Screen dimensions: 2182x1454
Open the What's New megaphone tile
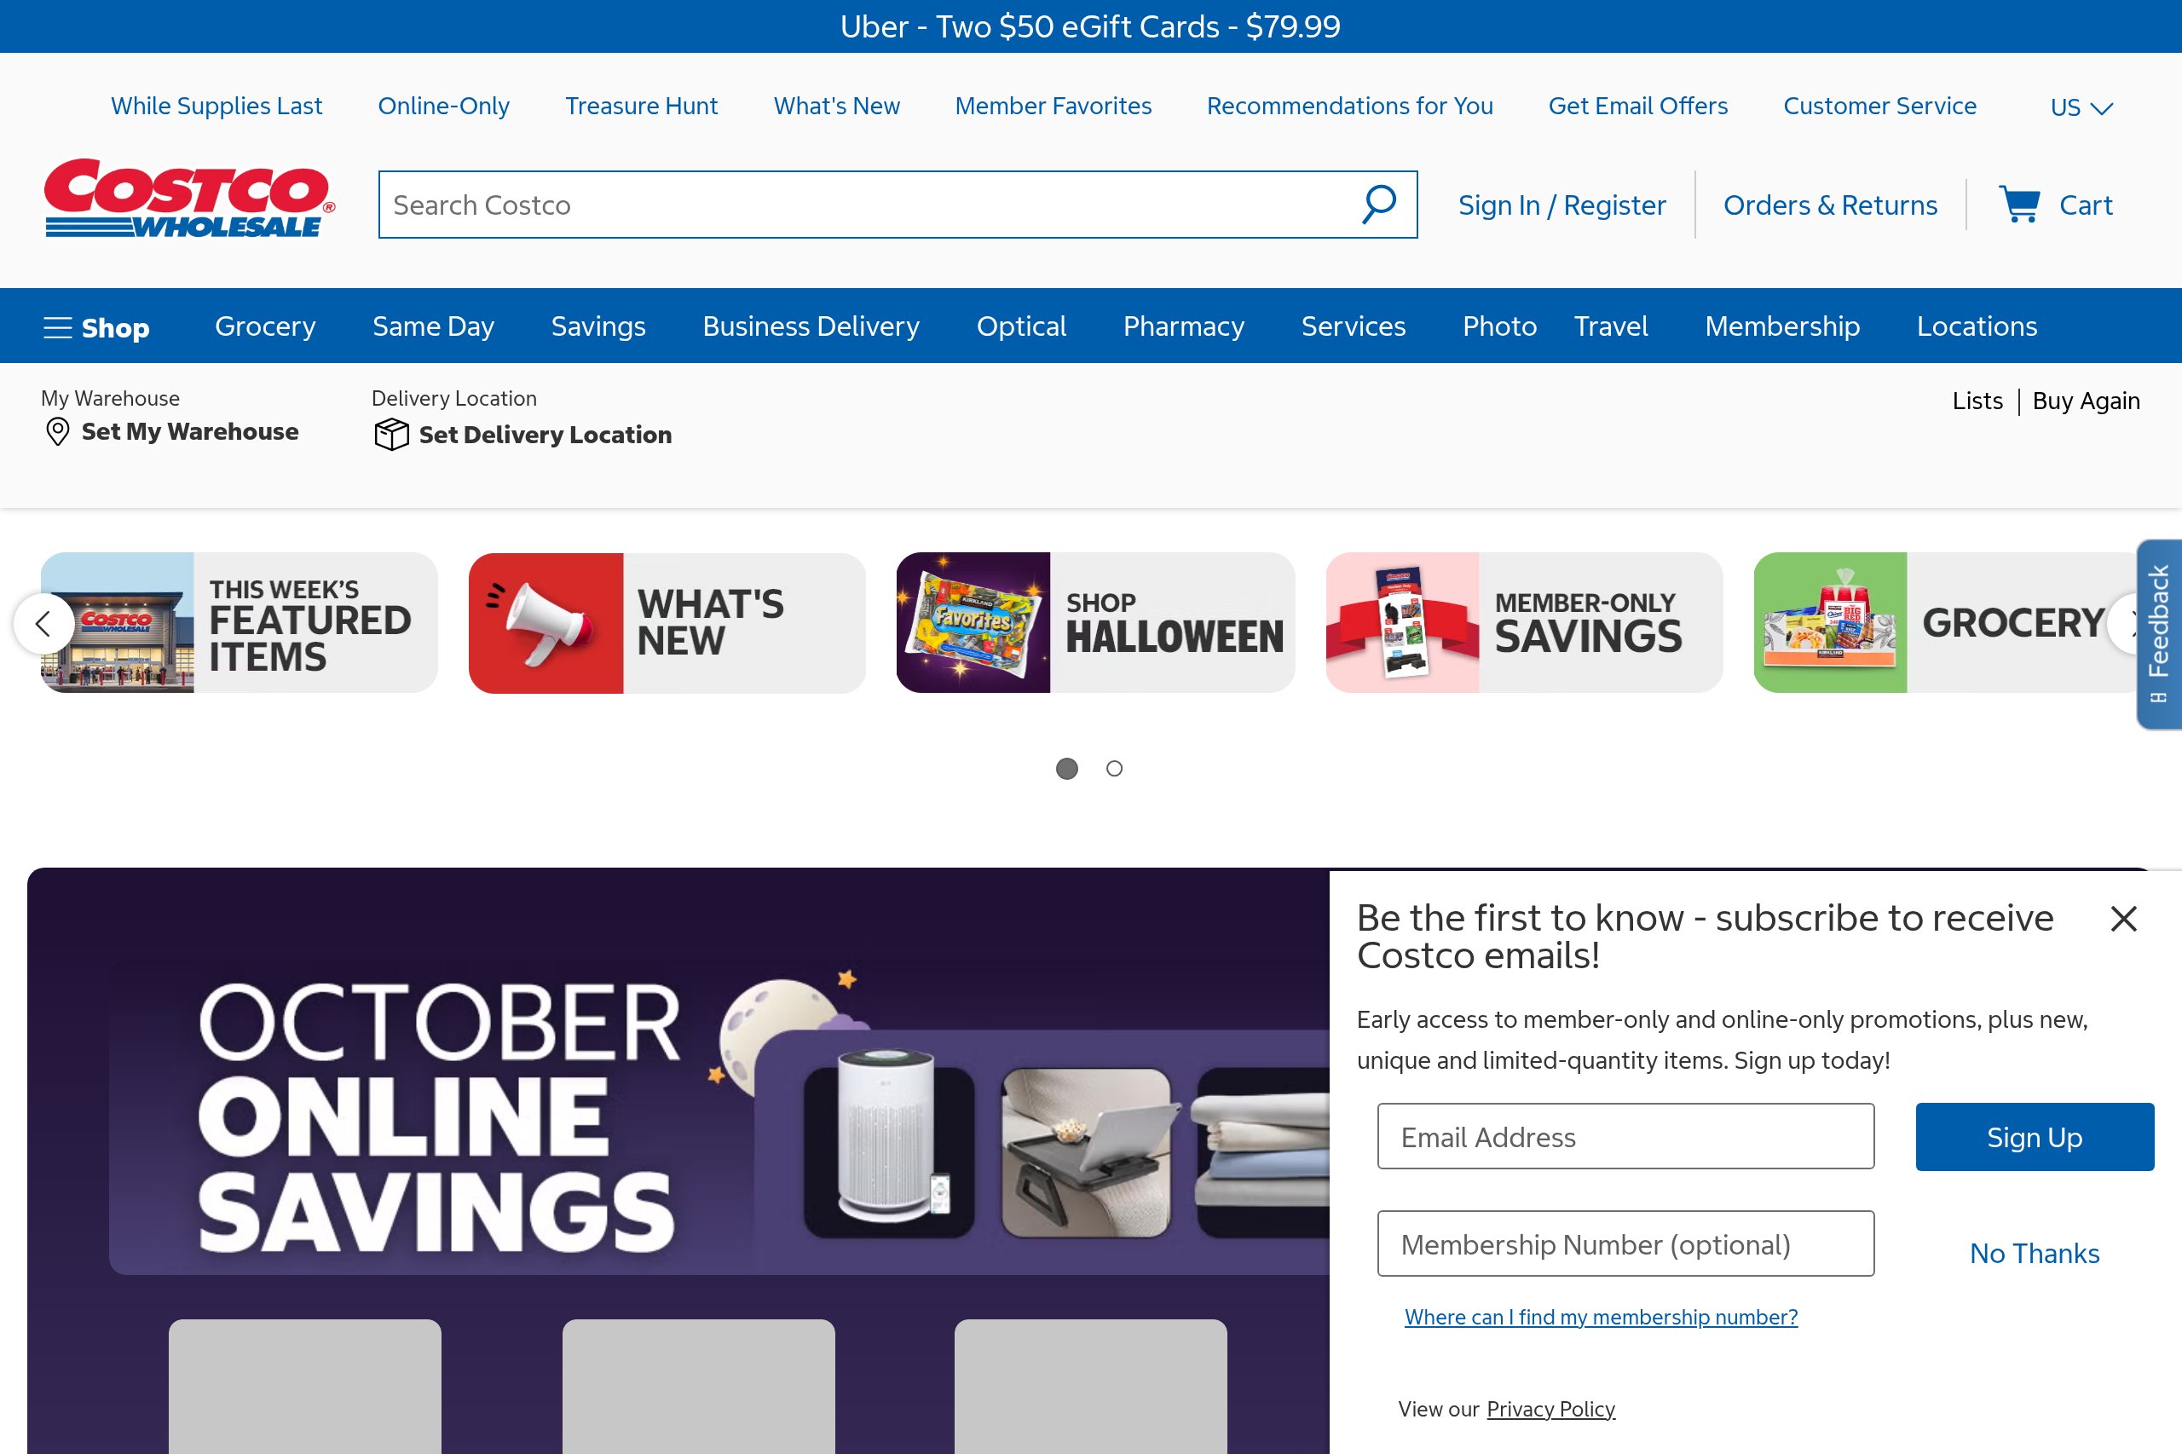pos(667,623)
